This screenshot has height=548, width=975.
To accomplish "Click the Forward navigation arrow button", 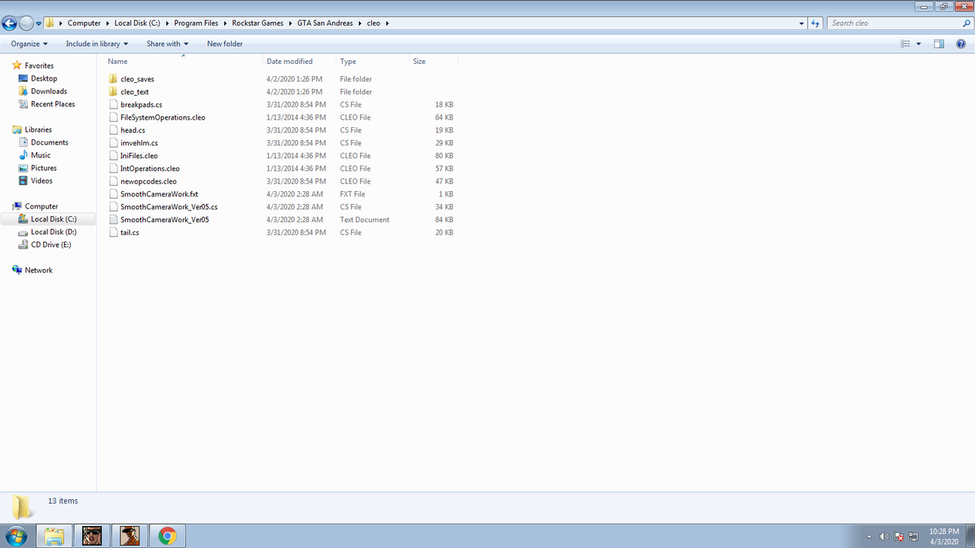I will click(x=26, y=23).
